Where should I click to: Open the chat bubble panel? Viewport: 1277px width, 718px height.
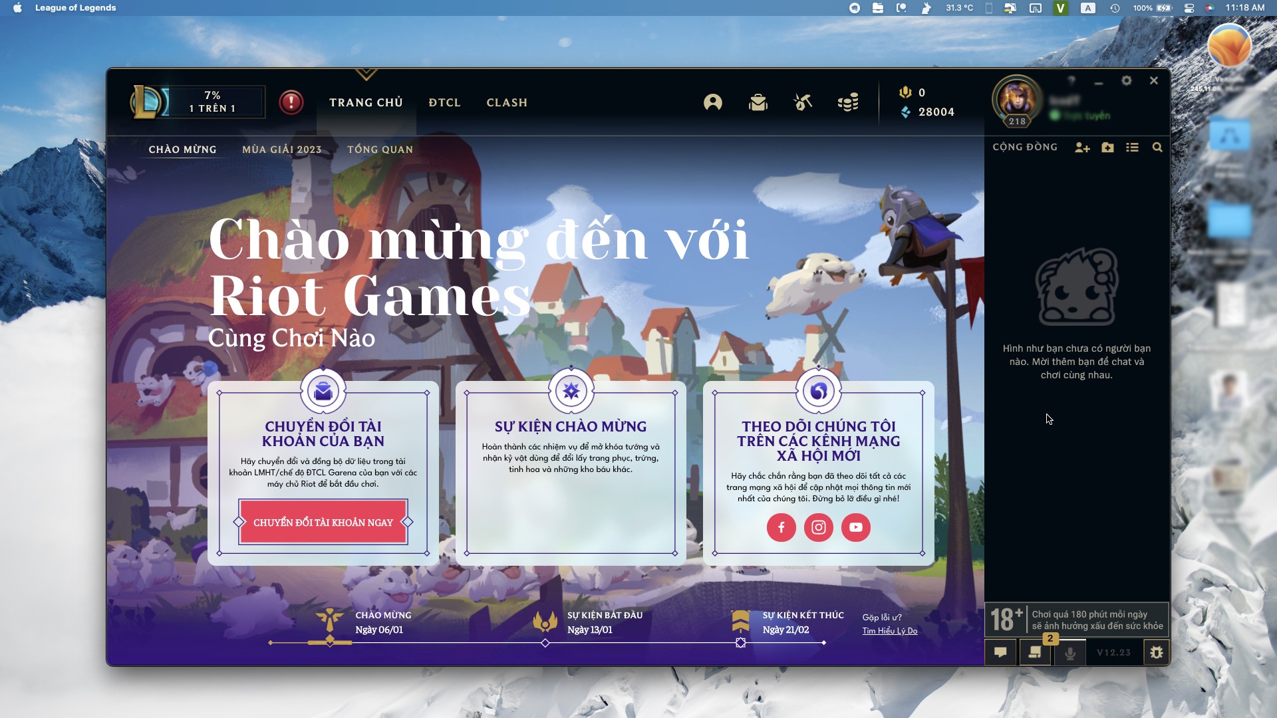pyautogui.click(x=1000, y=653)
